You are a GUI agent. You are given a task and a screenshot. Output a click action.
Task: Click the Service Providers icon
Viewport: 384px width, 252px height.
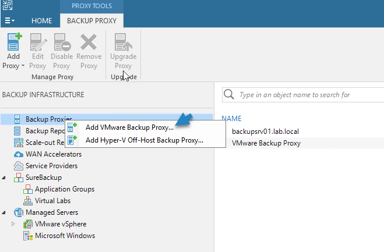[19, 166]
